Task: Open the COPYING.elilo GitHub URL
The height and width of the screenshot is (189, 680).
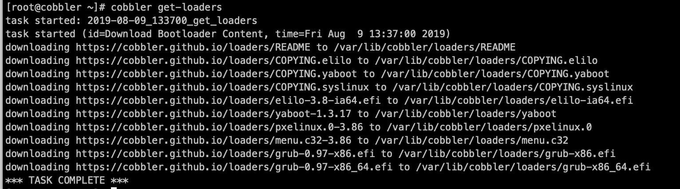Action: click(x=213, y=60)
